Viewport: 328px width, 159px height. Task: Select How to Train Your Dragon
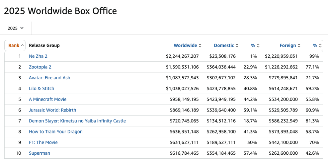56,132
